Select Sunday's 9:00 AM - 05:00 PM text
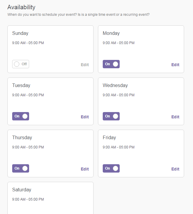 28,43
